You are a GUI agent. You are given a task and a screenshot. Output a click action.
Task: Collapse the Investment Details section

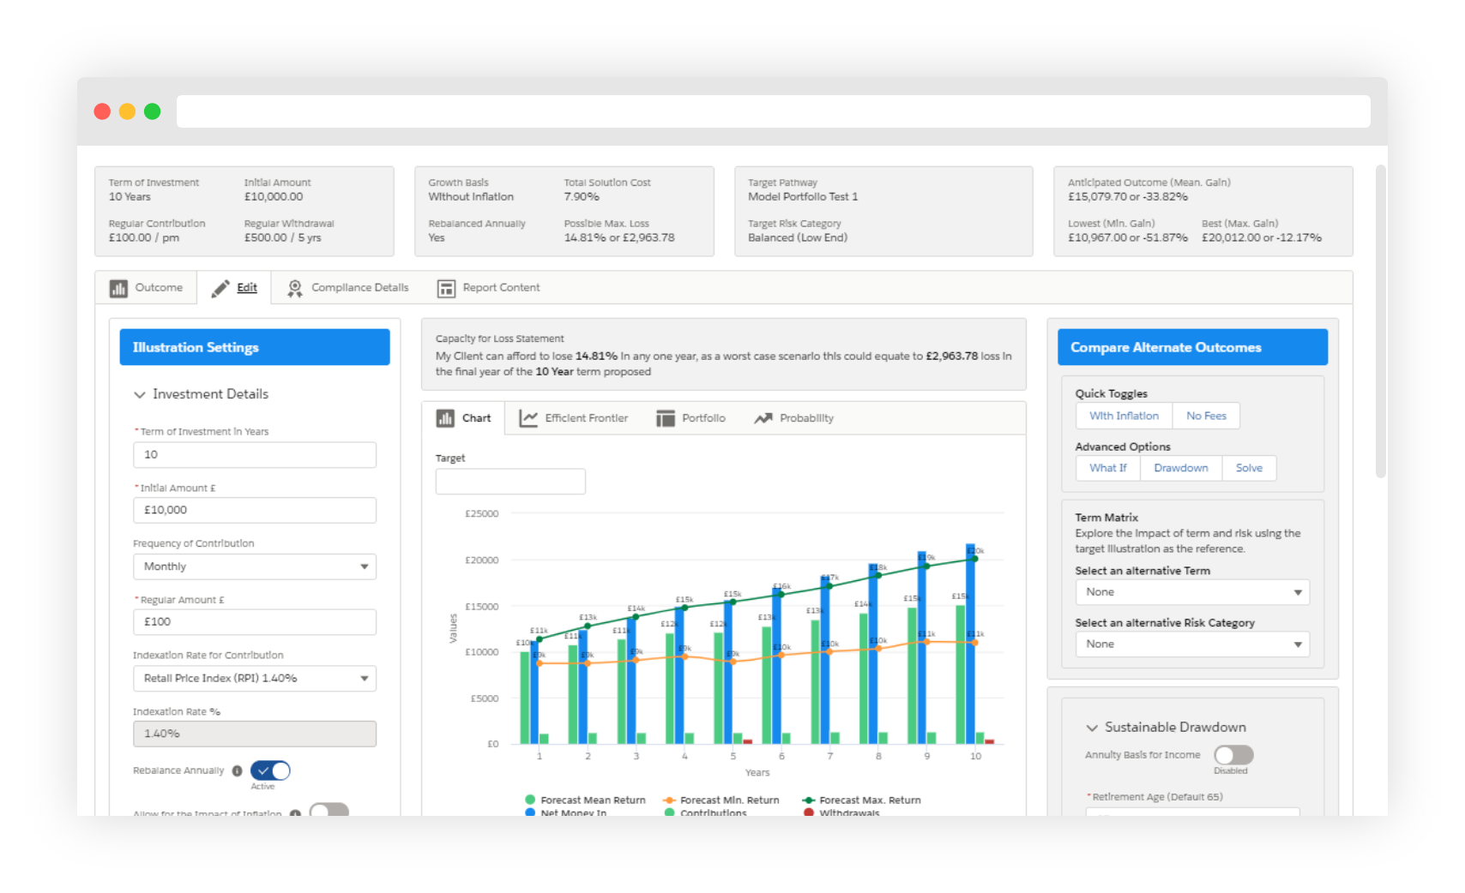tap(140, 394)
